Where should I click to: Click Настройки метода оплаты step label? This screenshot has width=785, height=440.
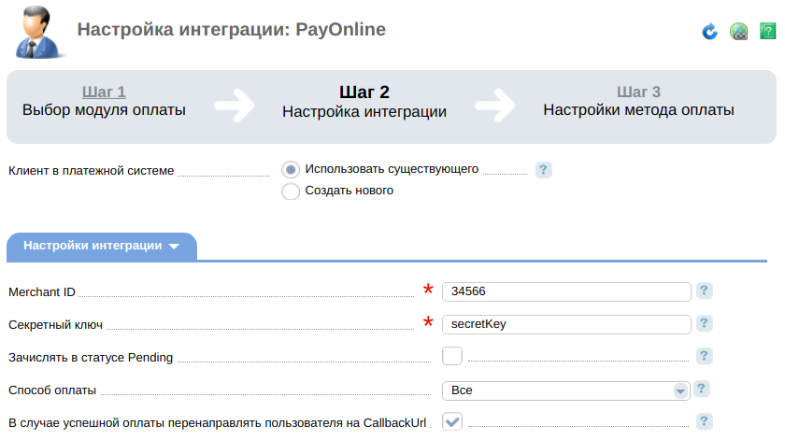[x=639, y=110]
